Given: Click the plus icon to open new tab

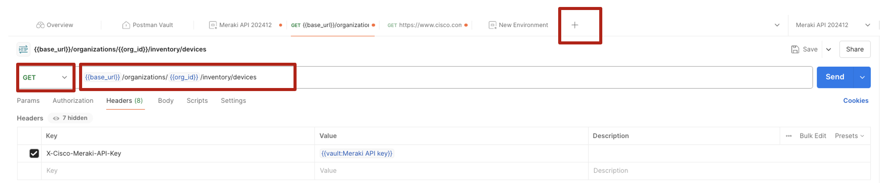Looking at the screenshot, I should tap(575, 25).
